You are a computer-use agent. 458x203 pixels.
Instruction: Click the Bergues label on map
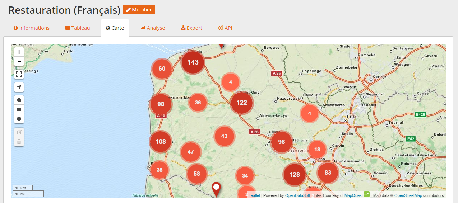[272, 47]
